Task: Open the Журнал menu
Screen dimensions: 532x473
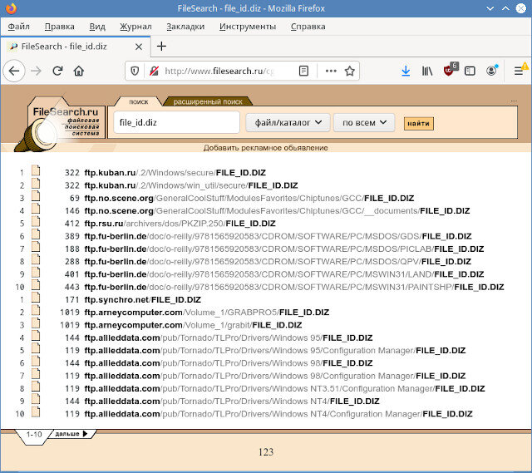Action: 135,27
